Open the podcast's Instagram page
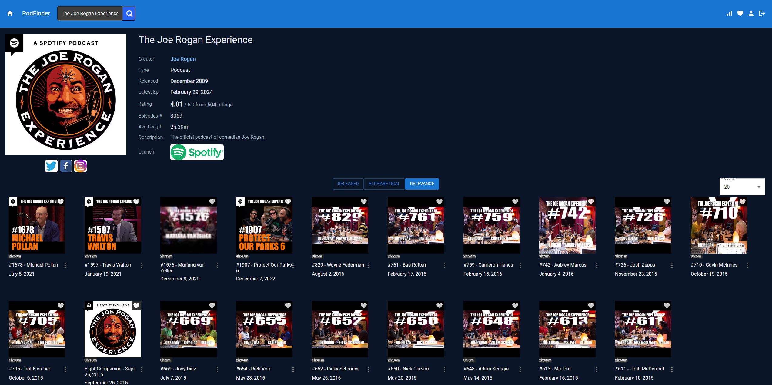Screen dimensions: 772x385 (x=80, y=166)
